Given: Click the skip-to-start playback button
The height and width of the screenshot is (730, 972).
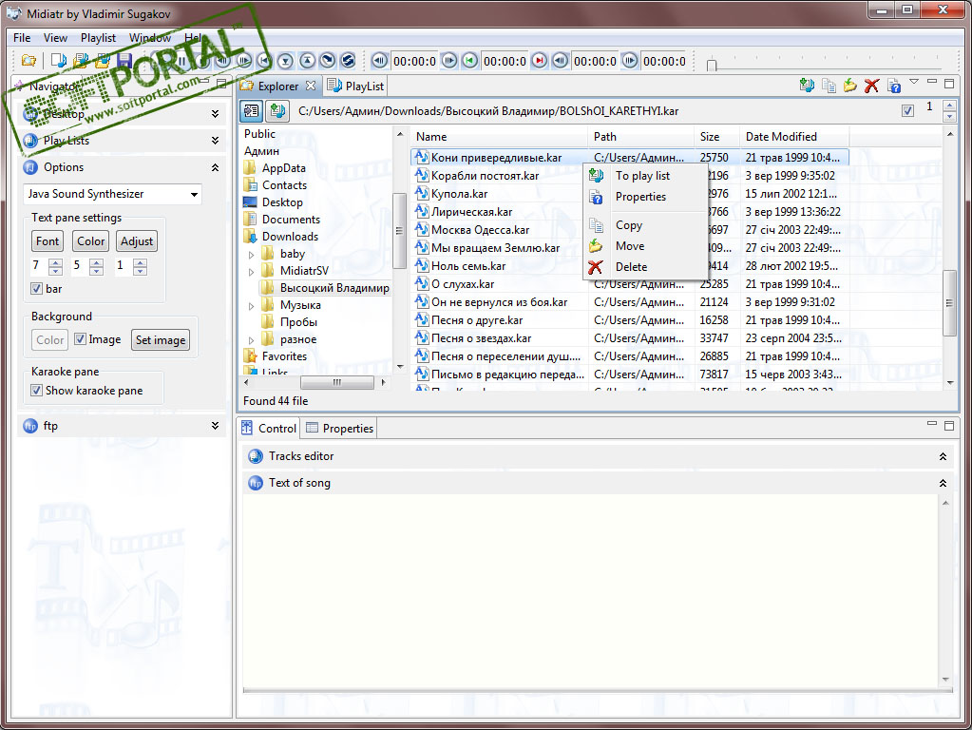Looking at the screenshot, I should coord(265,61).
